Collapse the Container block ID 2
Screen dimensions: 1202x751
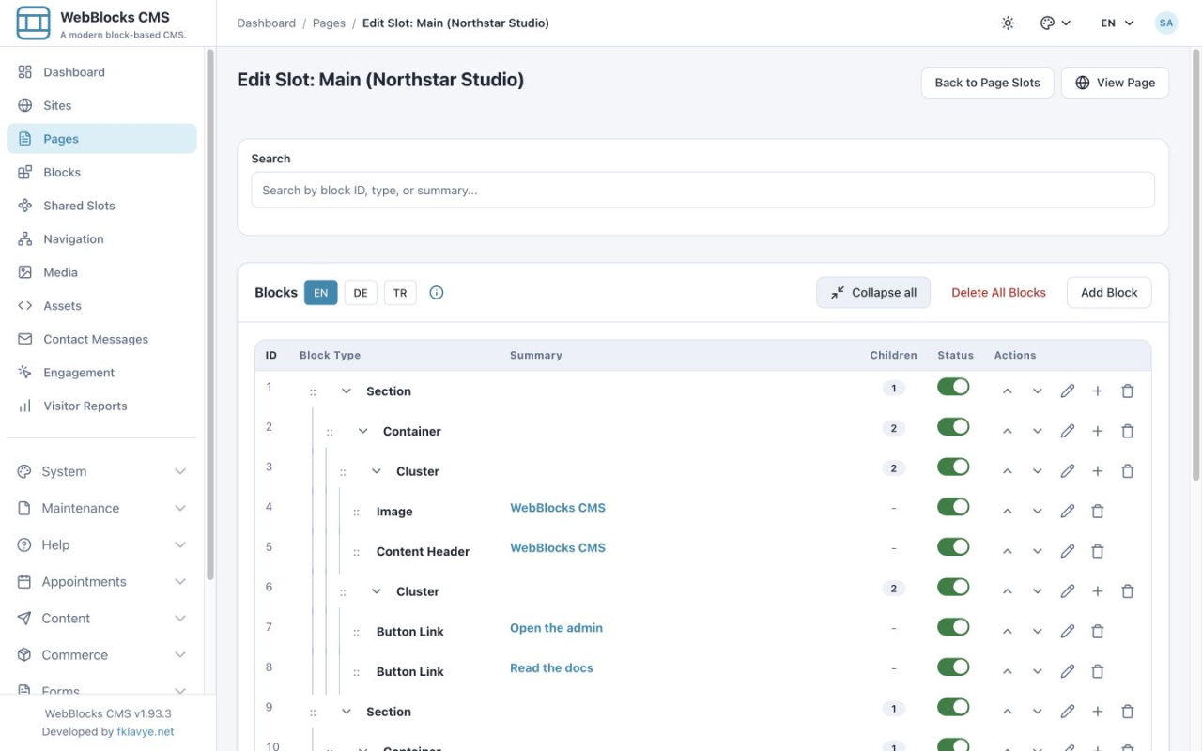tap(363, 432)
